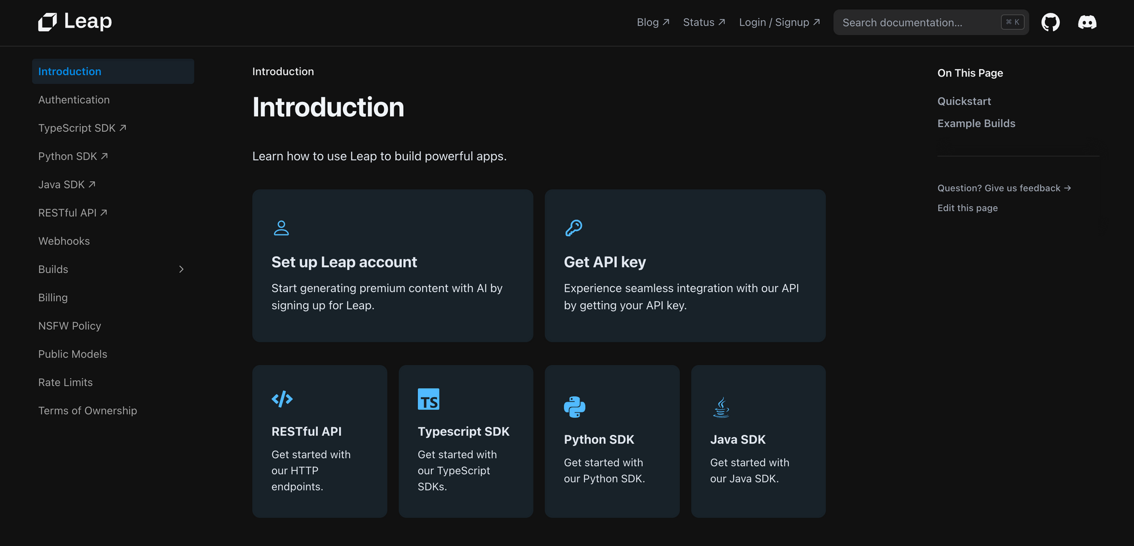Open the Discord icon link
Image resolution: width=1134 pixels, height=546 pixels.
pos(1087,23)
